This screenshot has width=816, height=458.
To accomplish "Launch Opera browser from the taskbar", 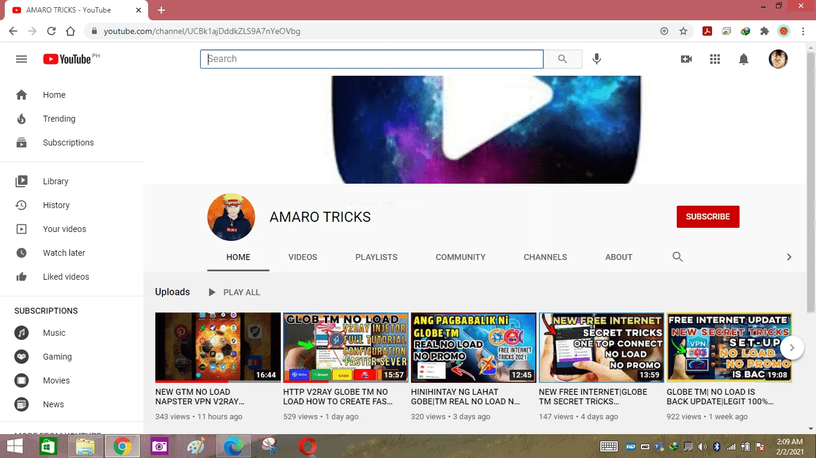I will click(x=308, y=446).
